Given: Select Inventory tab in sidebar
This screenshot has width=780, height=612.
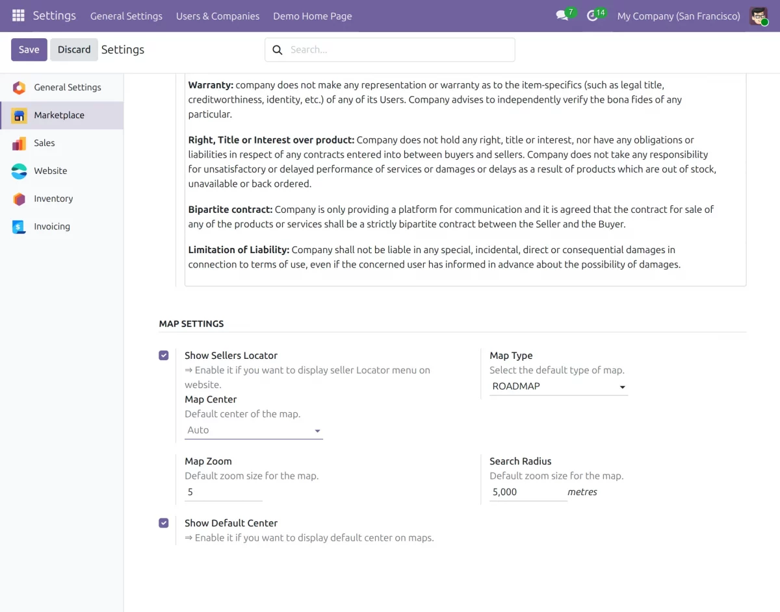Looking at the screenshot, I should click(x=62, y=199).
